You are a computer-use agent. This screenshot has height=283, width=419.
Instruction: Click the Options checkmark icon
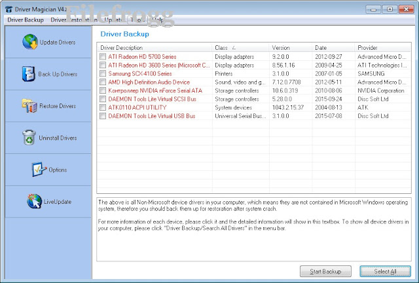pyautogui.click(x=39, y=169)
